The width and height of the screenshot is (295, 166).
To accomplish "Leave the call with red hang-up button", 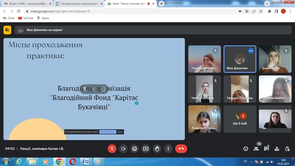I will pyautogui.click(x=181, y=149).
